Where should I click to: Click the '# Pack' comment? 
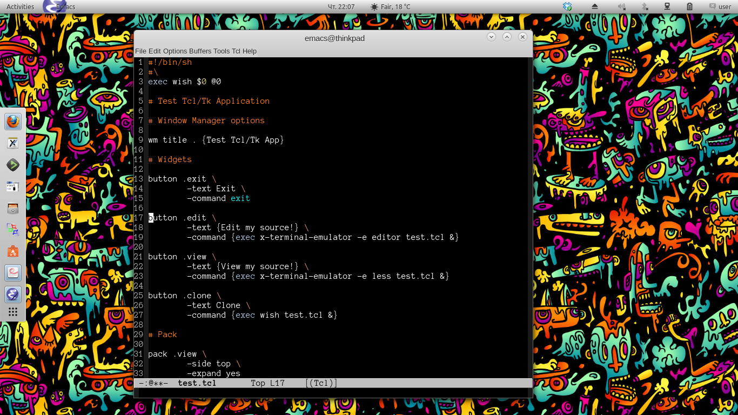[163, 334]
